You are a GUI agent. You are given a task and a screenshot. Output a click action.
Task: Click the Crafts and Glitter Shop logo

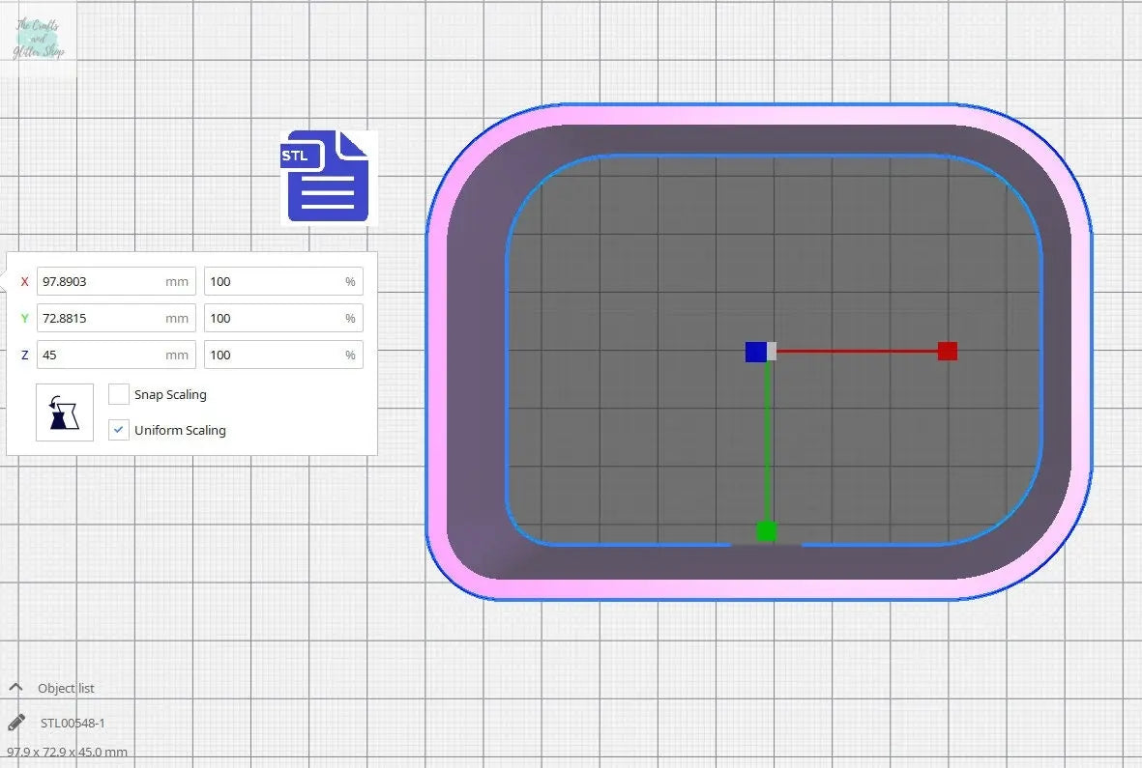tap(39, 40)
